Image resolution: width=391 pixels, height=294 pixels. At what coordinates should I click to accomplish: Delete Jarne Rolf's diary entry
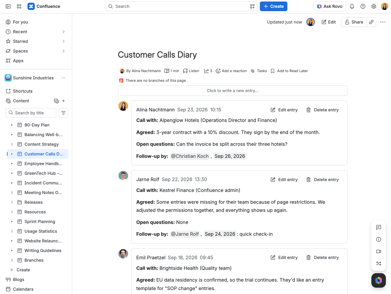322,180
